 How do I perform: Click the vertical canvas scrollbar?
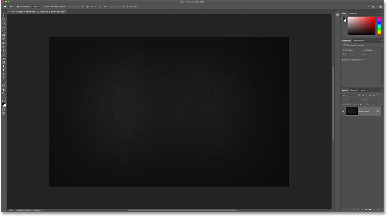pyautogui.click(x=333, y=104)
